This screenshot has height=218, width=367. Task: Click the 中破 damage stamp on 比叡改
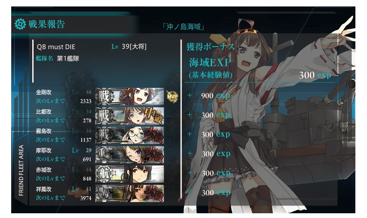tap(154, 115)
